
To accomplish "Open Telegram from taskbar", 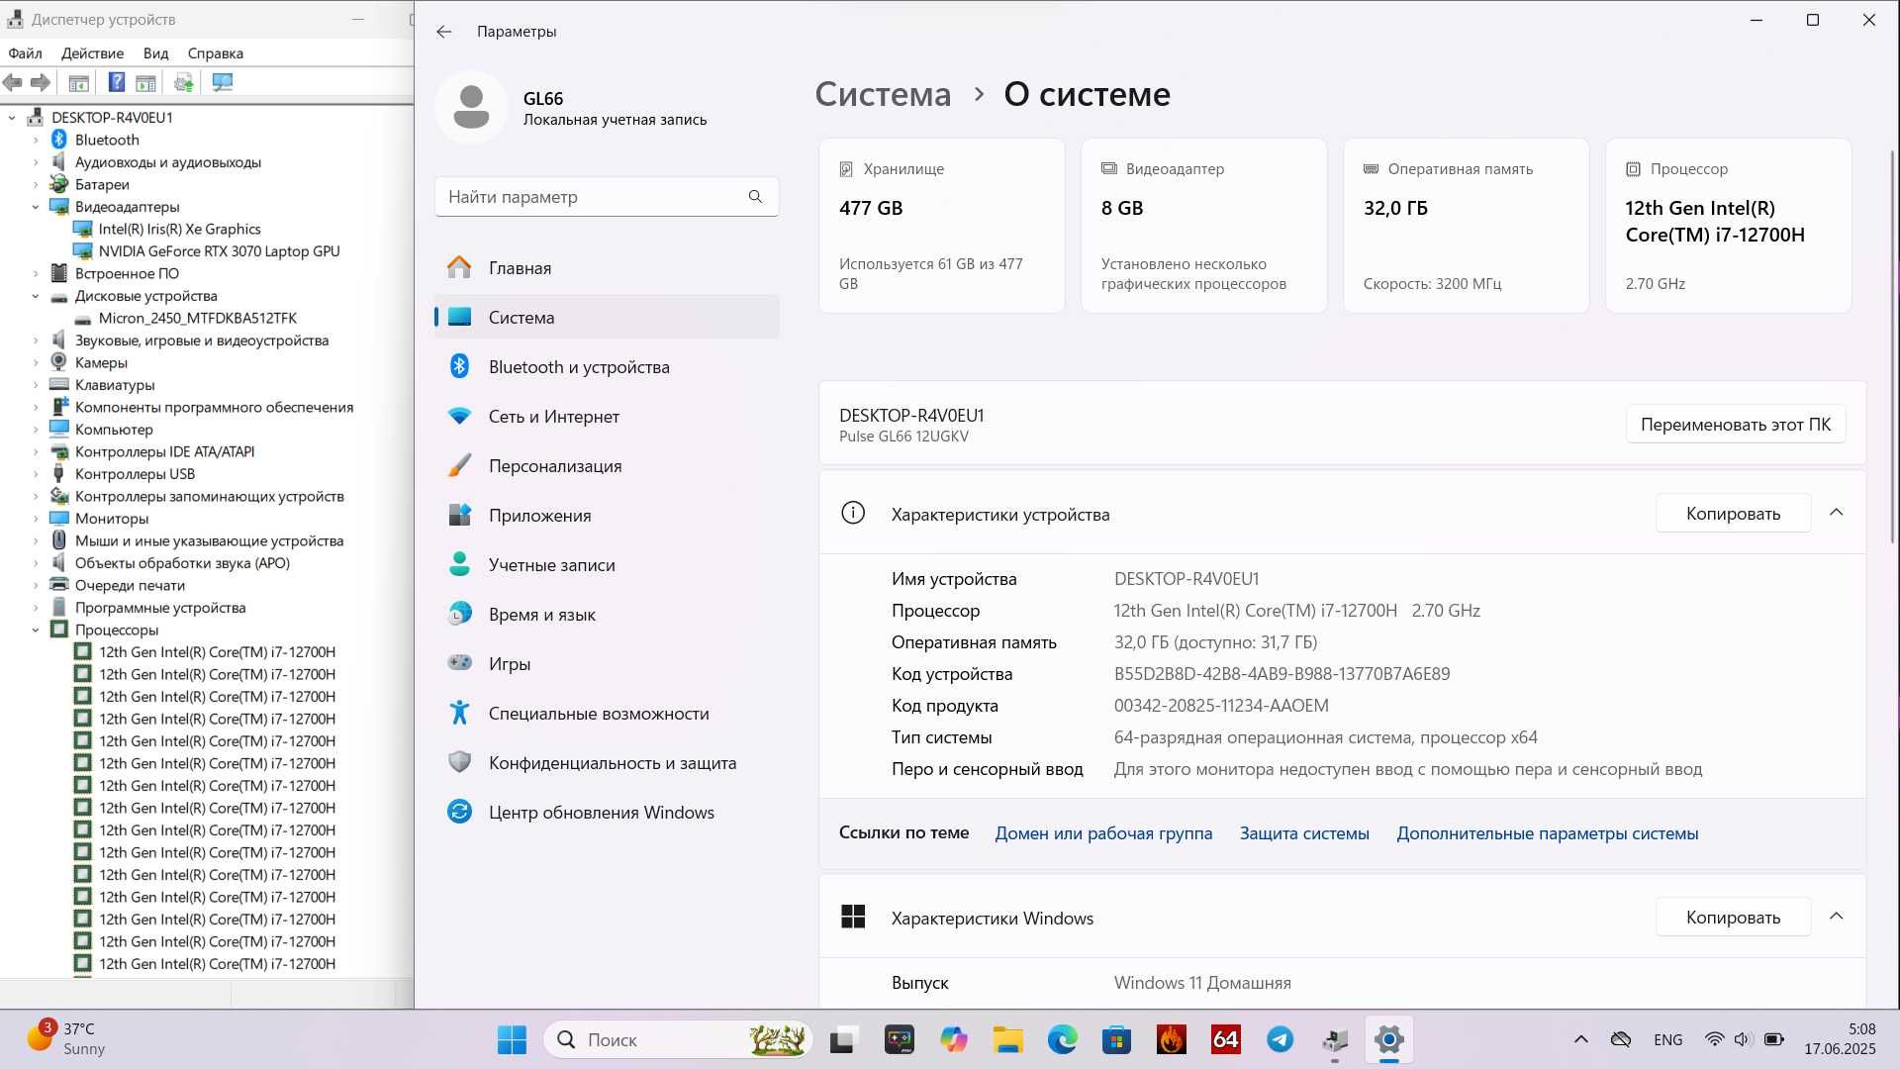I will coord(1281,1039).
